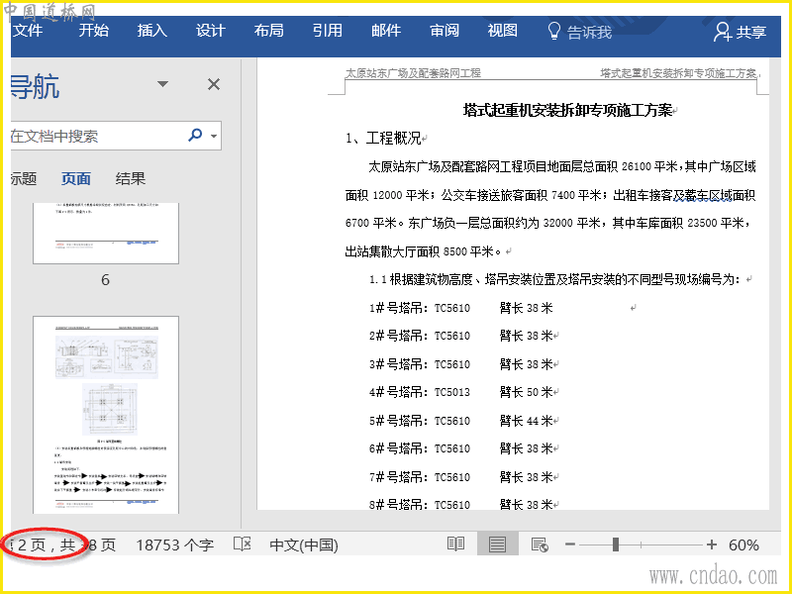This screenshot has width=792, height=594.
Task: Select the 审阅 ribbon tab
Action: coord(445,31)
